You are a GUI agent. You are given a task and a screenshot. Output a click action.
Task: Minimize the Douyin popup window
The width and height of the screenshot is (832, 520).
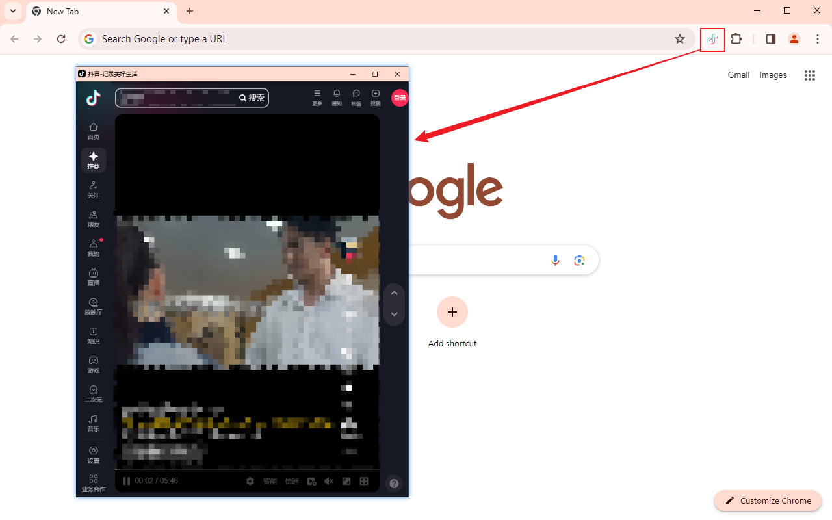click(x=353, y=74)
